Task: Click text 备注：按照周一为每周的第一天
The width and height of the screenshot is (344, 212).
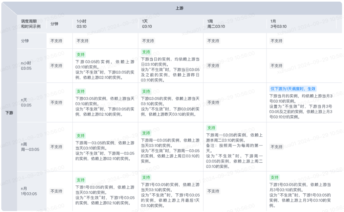Action: (234, 148)
